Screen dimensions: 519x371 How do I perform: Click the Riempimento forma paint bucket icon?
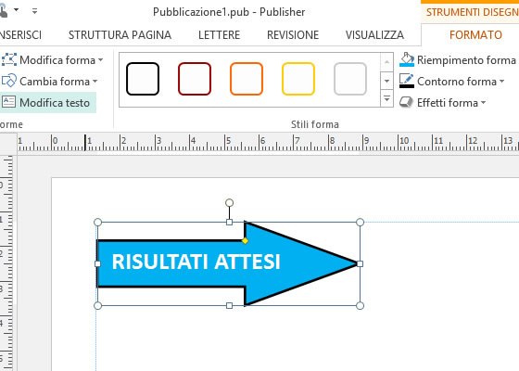click(407, 60)
